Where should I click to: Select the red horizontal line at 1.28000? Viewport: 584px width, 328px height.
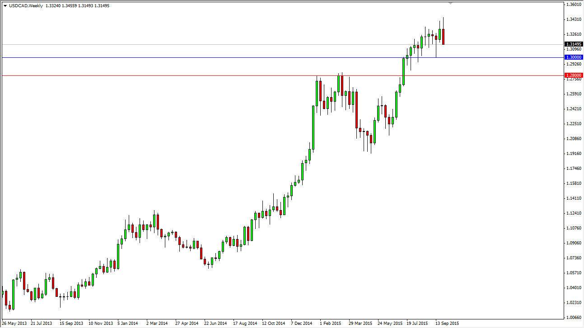181,75
